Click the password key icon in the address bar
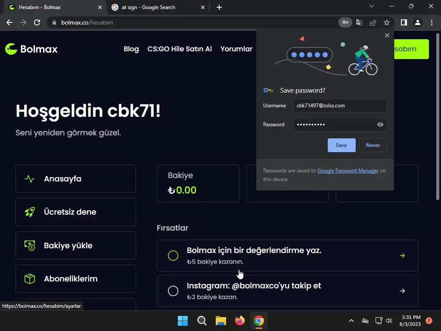Viewport: 441px width, 331px height. pos(345,22)
